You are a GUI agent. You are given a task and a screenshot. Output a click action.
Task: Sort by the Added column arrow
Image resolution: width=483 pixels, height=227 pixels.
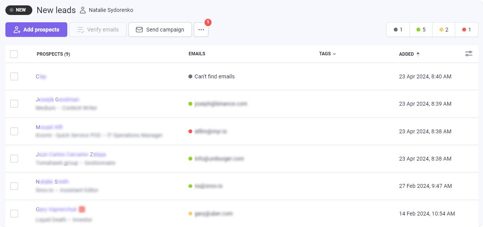[x=418, y=54]
